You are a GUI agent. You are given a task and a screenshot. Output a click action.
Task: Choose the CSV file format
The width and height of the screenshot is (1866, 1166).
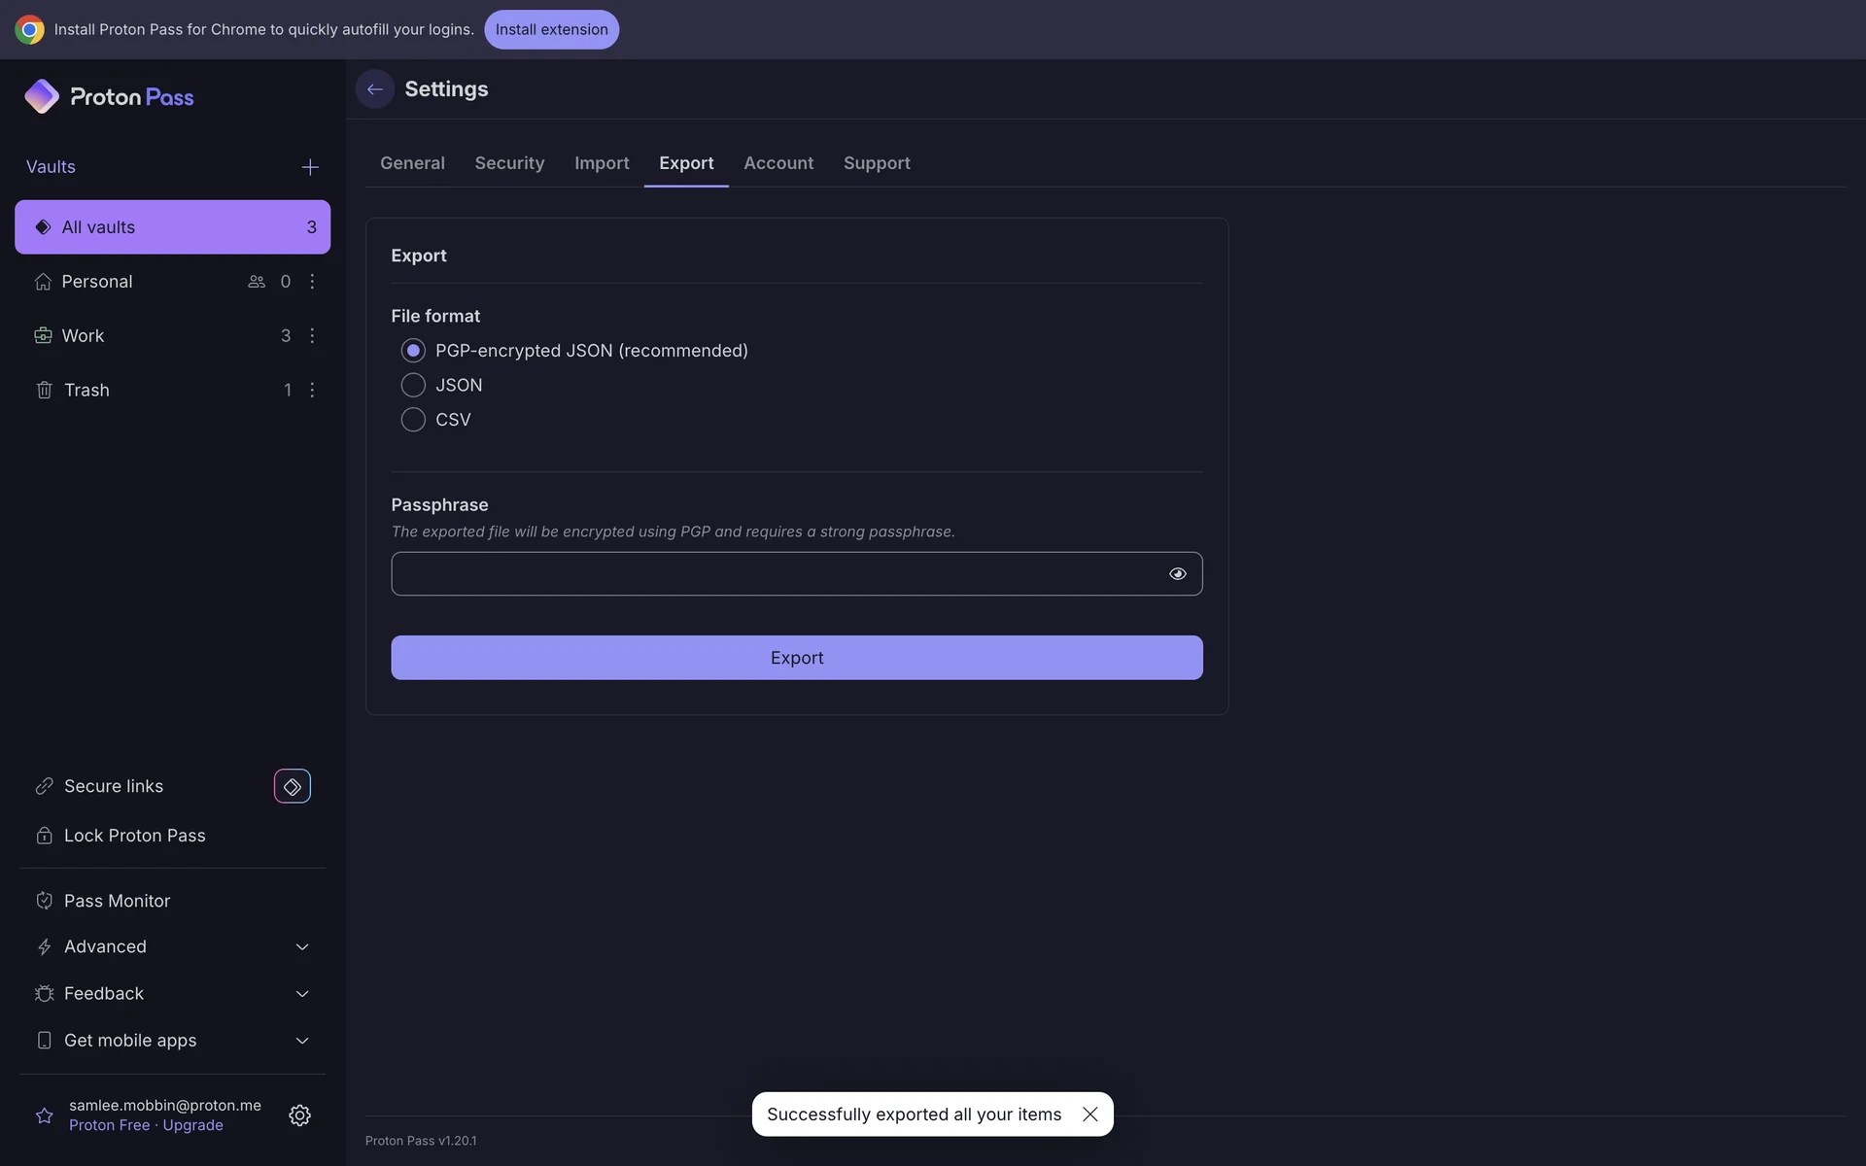[x=413, y=420]
